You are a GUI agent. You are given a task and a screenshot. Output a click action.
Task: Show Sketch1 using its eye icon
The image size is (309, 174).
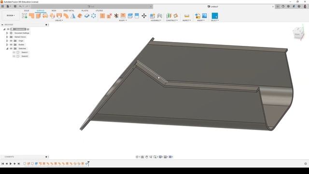(14, 52)
